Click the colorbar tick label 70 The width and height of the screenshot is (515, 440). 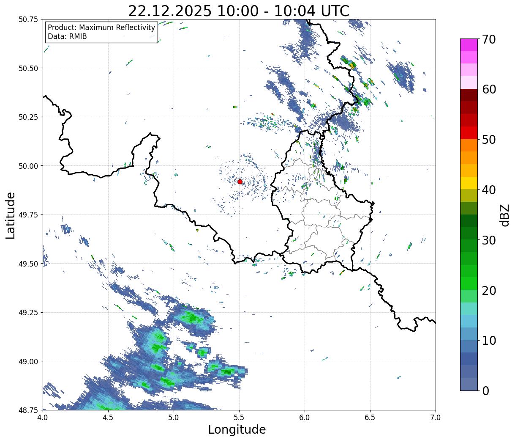(x=489, y=39)
